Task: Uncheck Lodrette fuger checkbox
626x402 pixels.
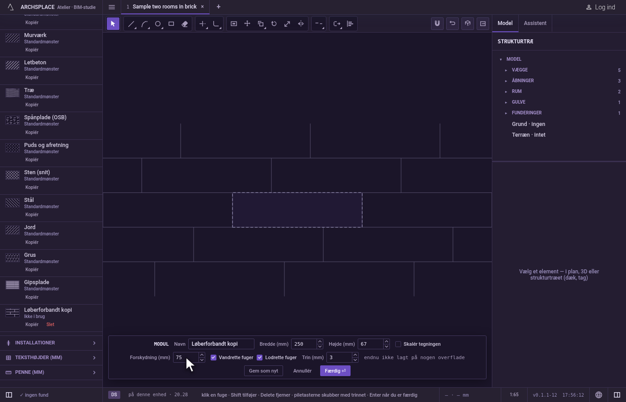Action: [x=259, y=357]
